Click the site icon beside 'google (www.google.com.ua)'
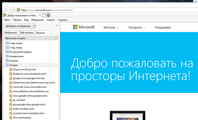 (x=11, y=78)
